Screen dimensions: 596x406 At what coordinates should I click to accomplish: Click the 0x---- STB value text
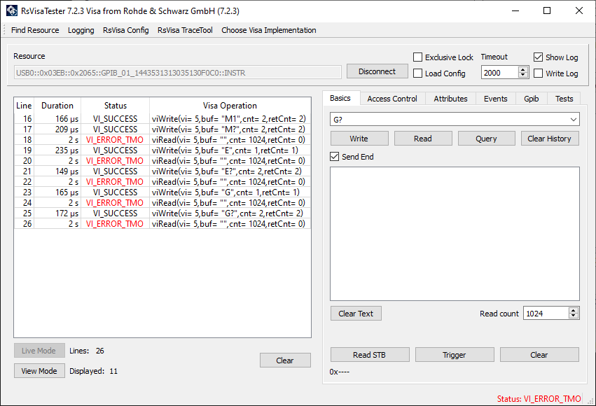(340, 372)
